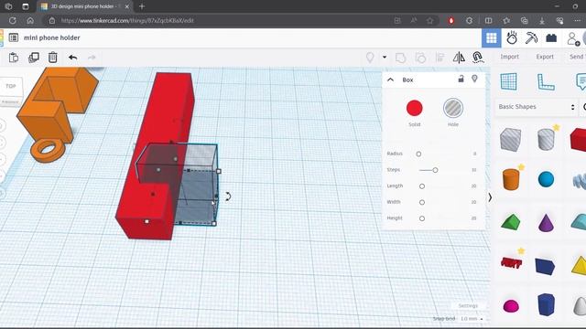Image resolution: width=586 pixels, height=329 pixels.
Task: Click the Import button
Action: 509,57
